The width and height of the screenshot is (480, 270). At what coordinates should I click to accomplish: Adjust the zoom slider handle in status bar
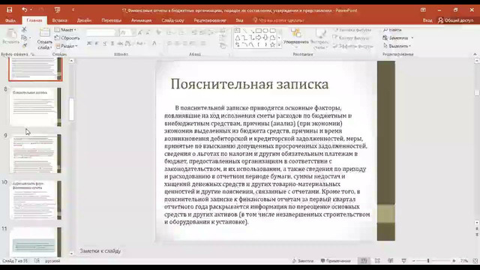(428, 261)
